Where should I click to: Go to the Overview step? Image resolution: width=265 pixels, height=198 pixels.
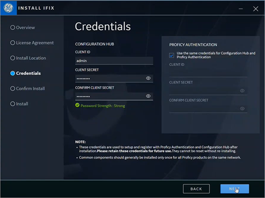[x=23, y=28]
